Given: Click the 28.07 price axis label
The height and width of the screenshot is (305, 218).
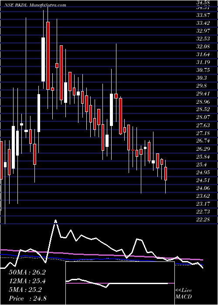Looking at the screenshot, I should point(203,117).
